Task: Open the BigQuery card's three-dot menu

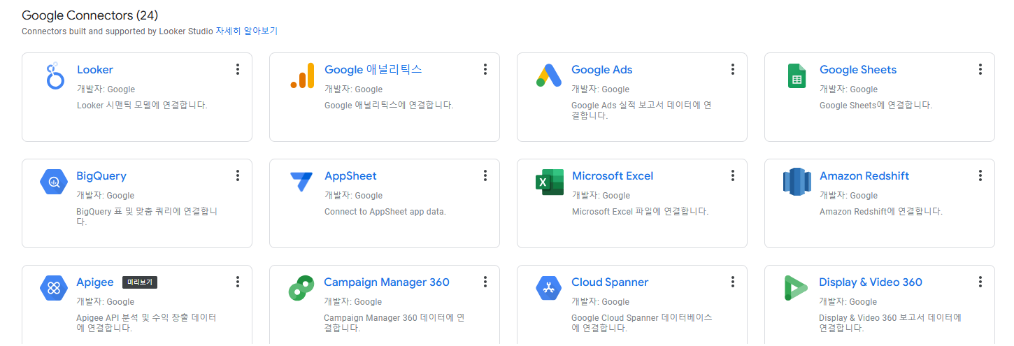Action: [x=238, y=175]
